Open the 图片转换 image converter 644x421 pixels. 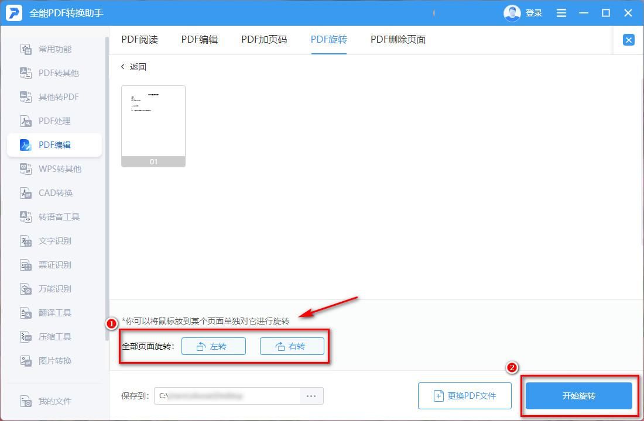click(x=56, y=361)
